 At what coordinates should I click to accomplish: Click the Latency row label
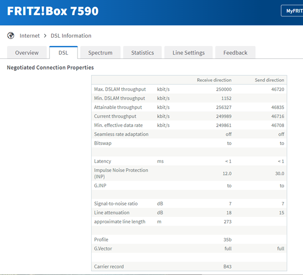102,161
